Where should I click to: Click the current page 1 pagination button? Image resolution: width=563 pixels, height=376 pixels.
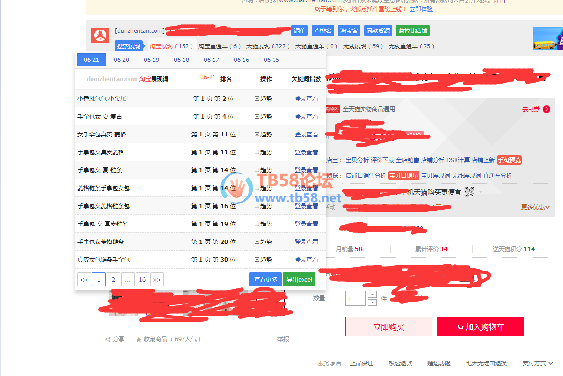[99, 280]
